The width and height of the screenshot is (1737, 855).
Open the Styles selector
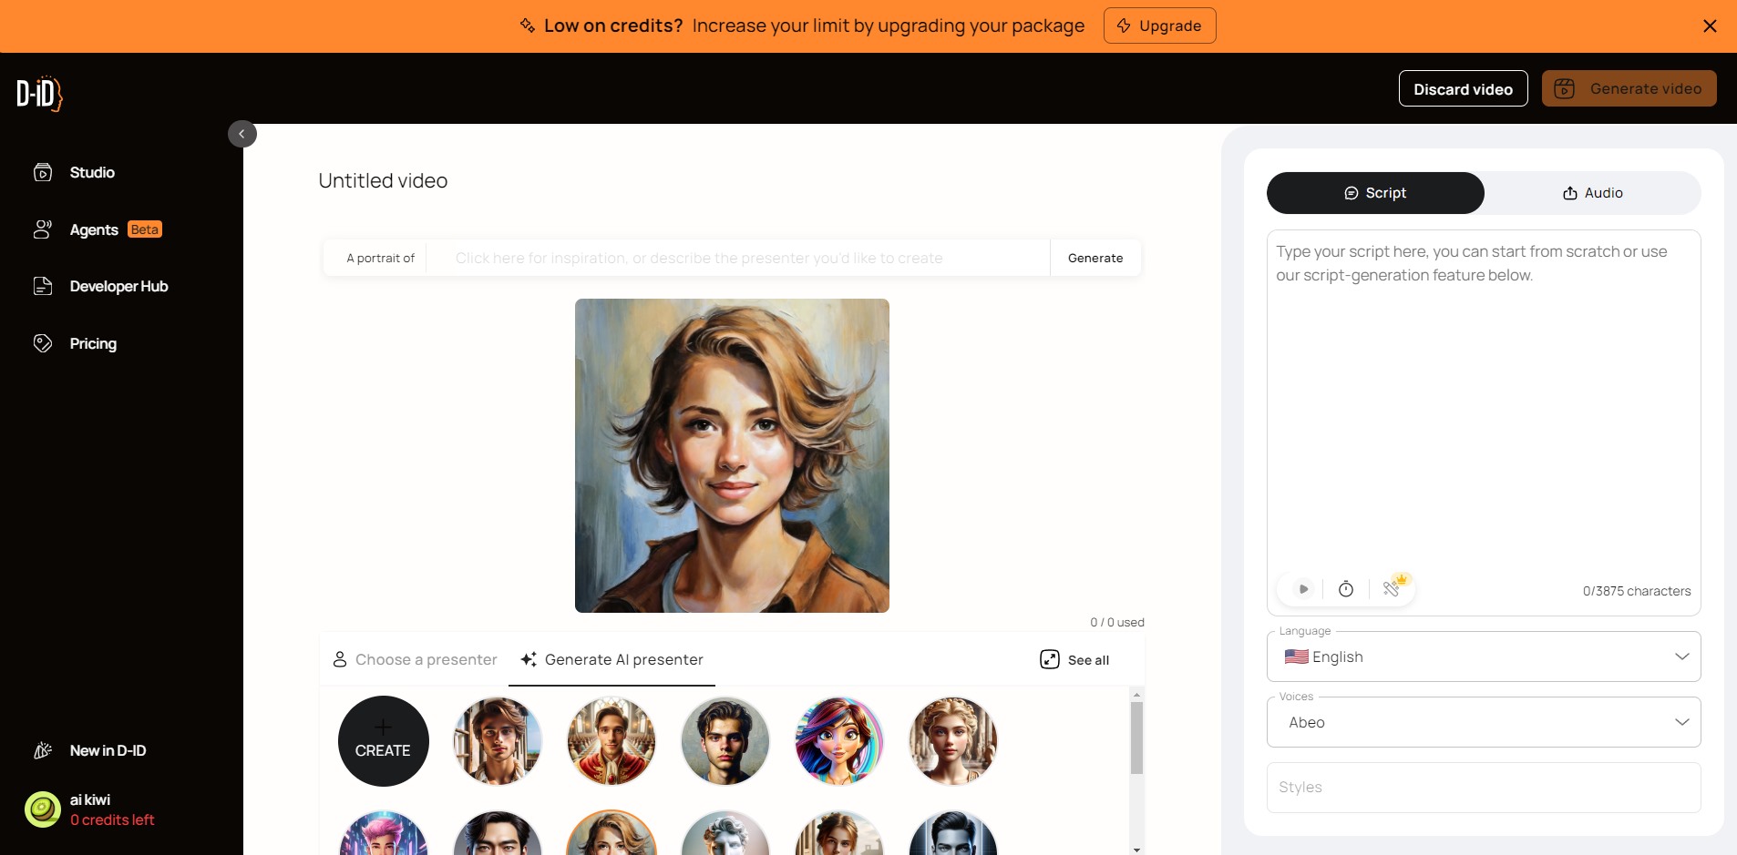click(x=1484, y=788)
